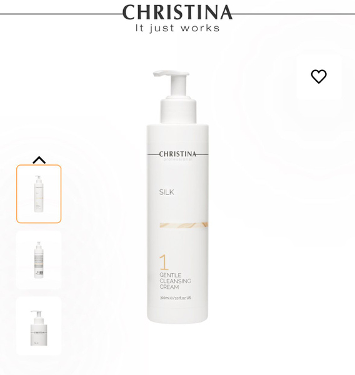Image resolution: width=355 pixels, height=375 pixels.
Task: Click the SILK label on the bottle
Action: 167,192
